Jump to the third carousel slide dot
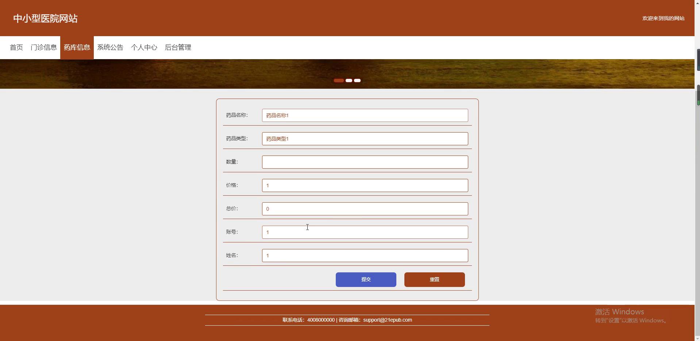This screenshot has width=700, height=341. pos(357,81)
